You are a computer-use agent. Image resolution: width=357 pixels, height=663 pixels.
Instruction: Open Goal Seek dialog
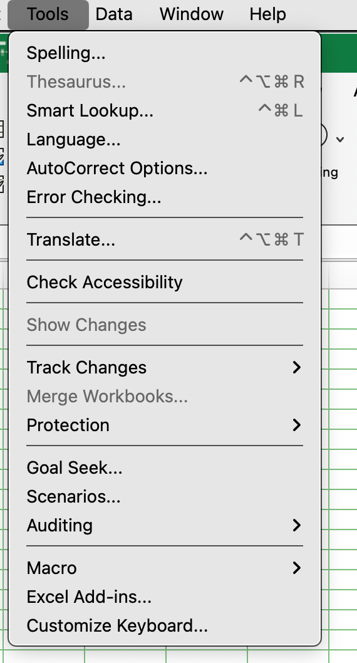pyautogui.click(x=165, y=467)
